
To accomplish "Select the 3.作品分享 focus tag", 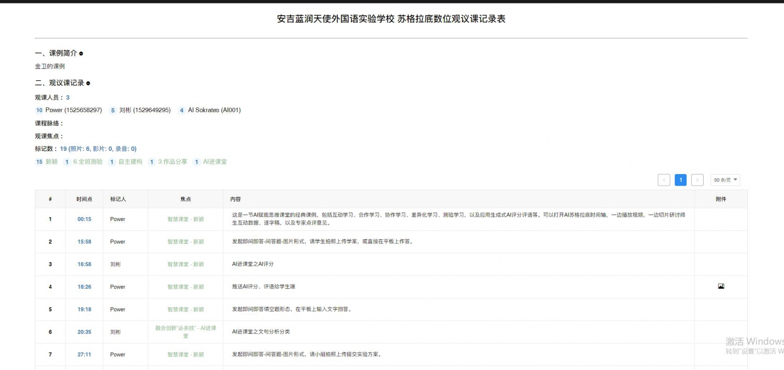I will coord(172,162).
